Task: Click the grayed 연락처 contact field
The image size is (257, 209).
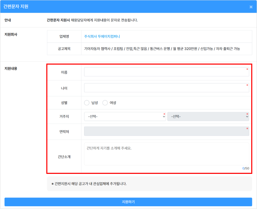Action: 166,131
